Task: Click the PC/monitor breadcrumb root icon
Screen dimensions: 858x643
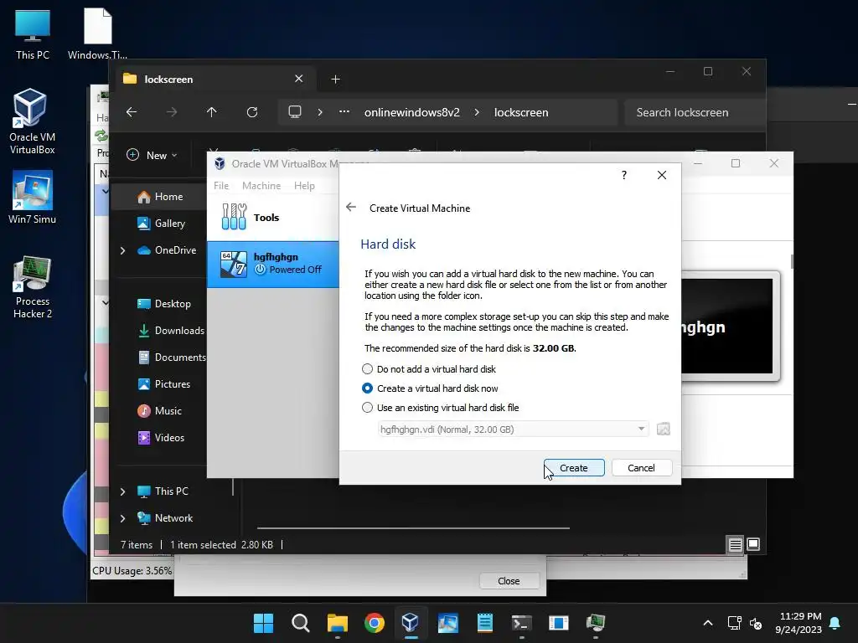Action: tap(295, 112)
